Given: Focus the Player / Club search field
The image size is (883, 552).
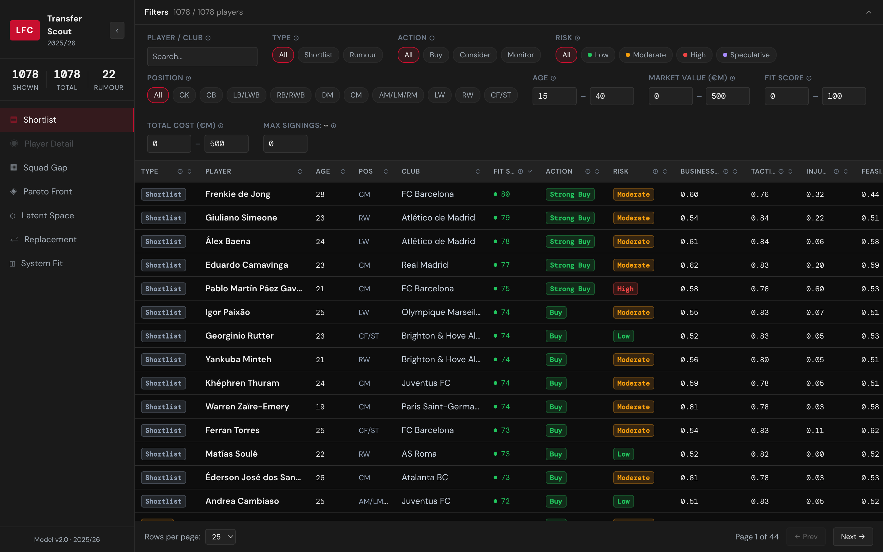Looking at the screenshot, I should [202, 57].
